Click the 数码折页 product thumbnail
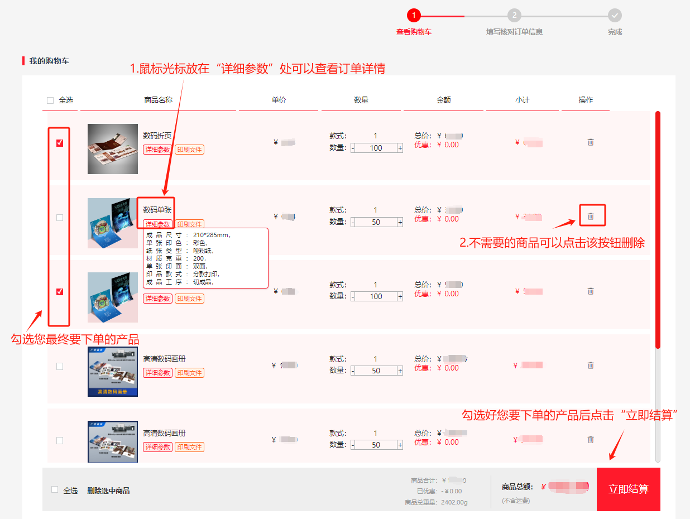The image size is (690, 519). (x=113, y=149)
